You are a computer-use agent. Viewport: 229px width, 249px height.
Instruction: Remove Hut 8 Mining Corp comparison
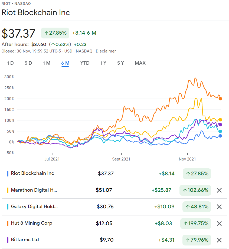pos(219,224)
